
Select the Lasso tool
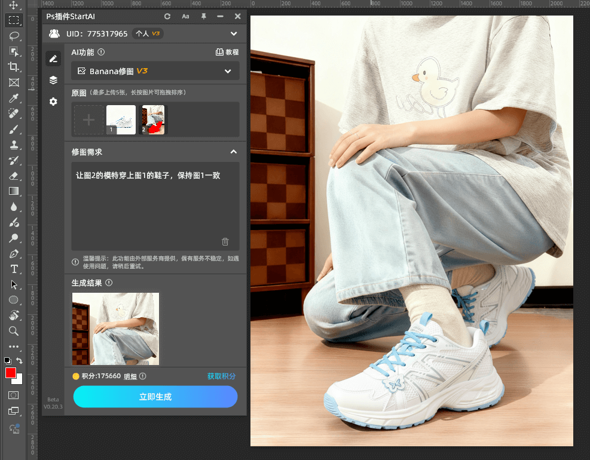point(13,36)
